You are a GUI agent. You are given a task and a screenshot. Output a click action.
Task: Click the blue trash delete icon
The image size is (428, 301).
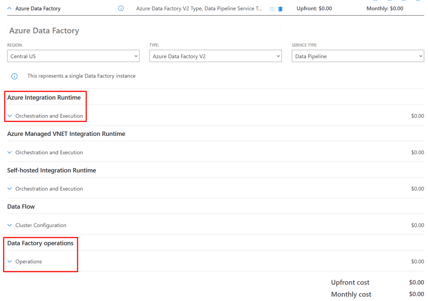[280, 9]
